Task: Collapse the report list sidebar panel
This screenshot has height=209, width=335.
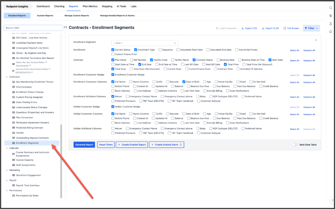Action: (x=65, y=27)
